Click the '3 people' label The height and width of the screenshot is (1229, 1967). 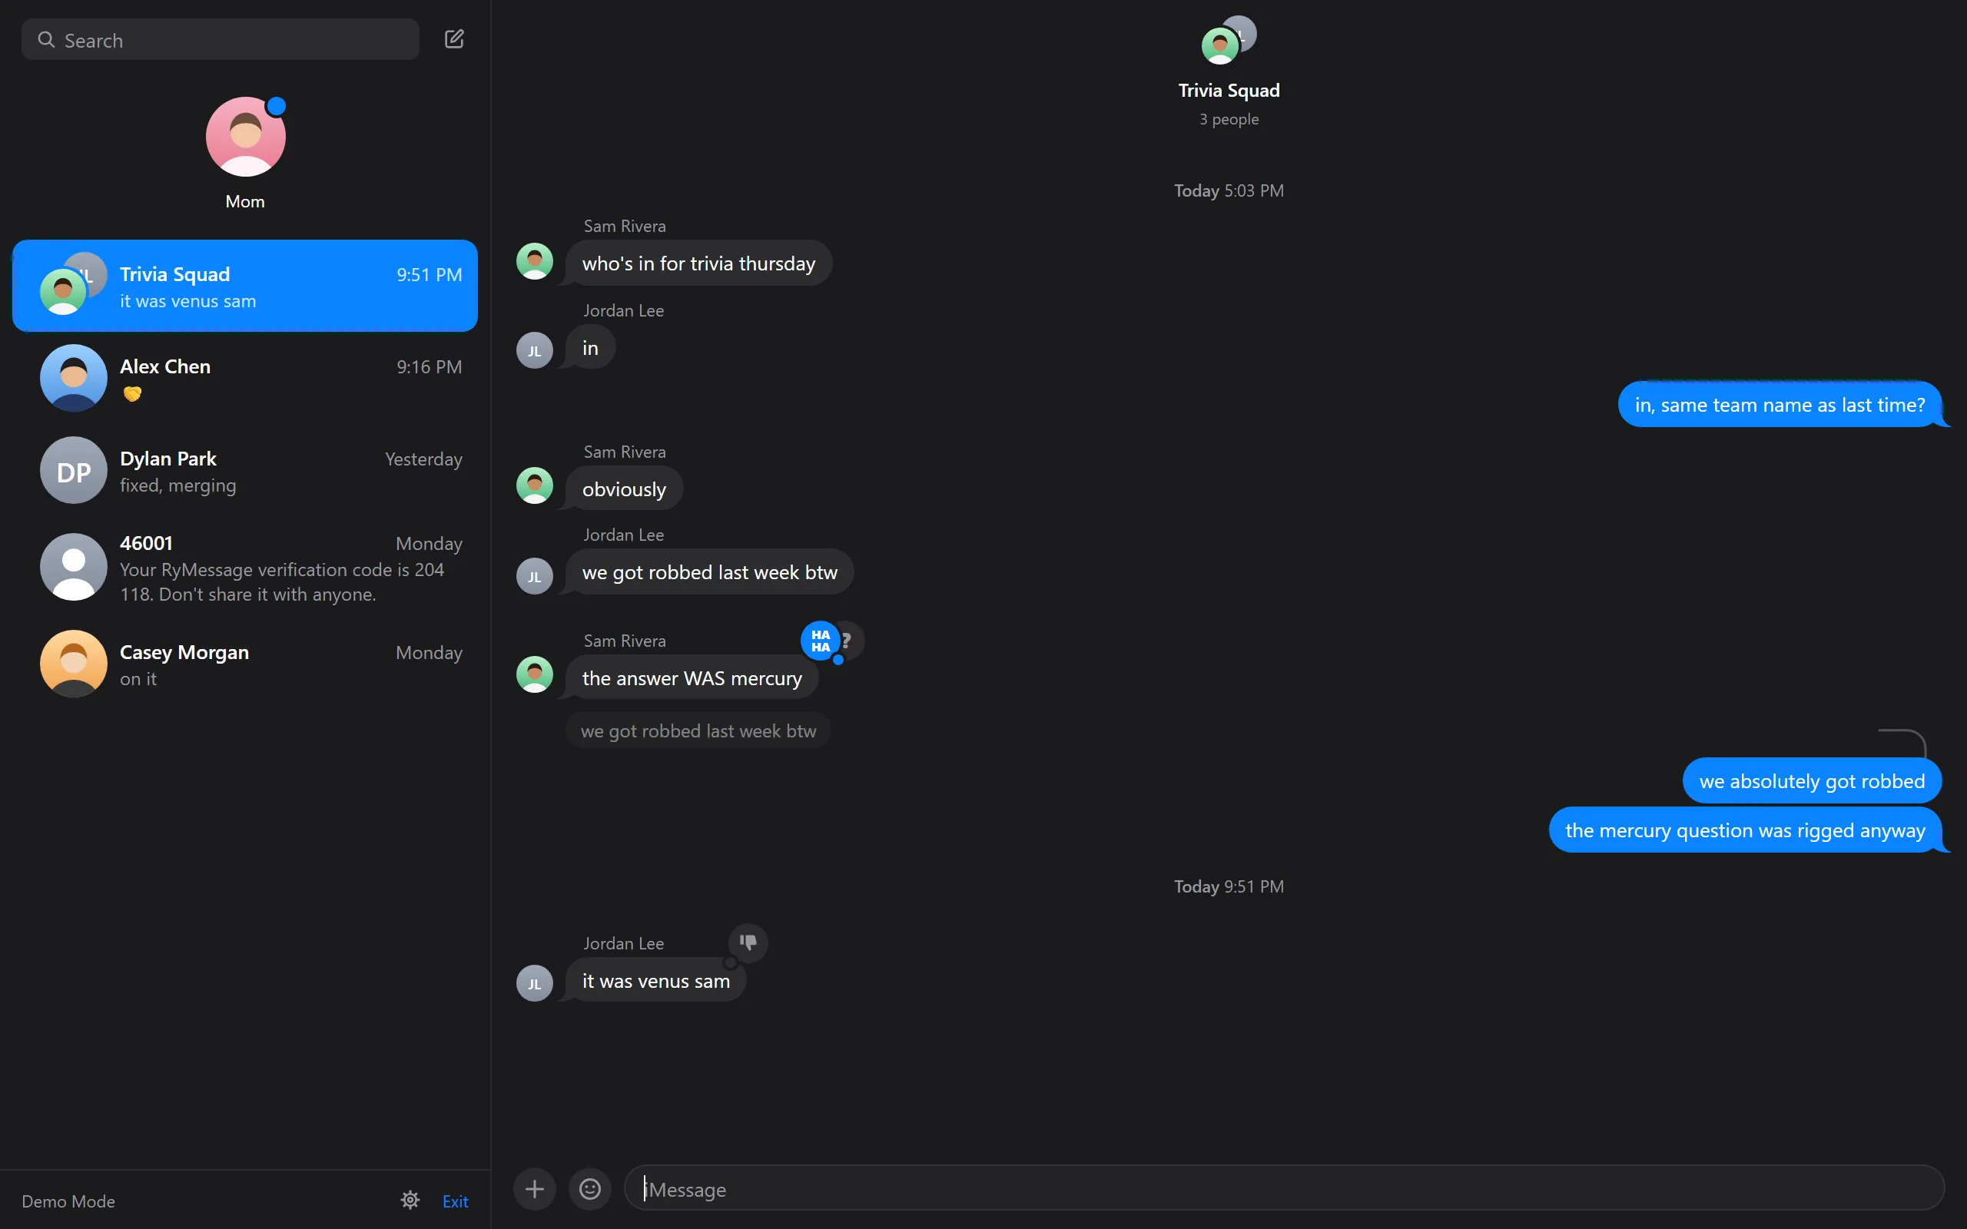[x=1229, y=118]
